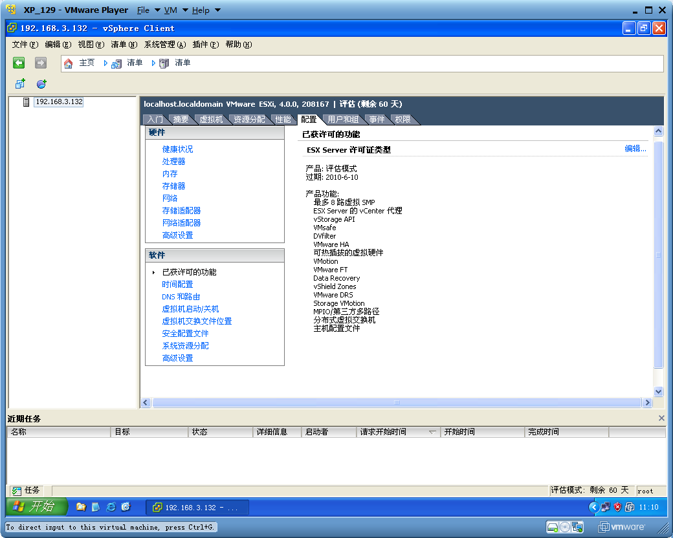Click the last quick launch browser icon
This screenshot has width=673, height=538.
click(x=126, y=507)
